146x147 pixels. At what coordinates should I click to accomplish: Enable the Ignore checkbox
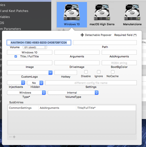99,72
